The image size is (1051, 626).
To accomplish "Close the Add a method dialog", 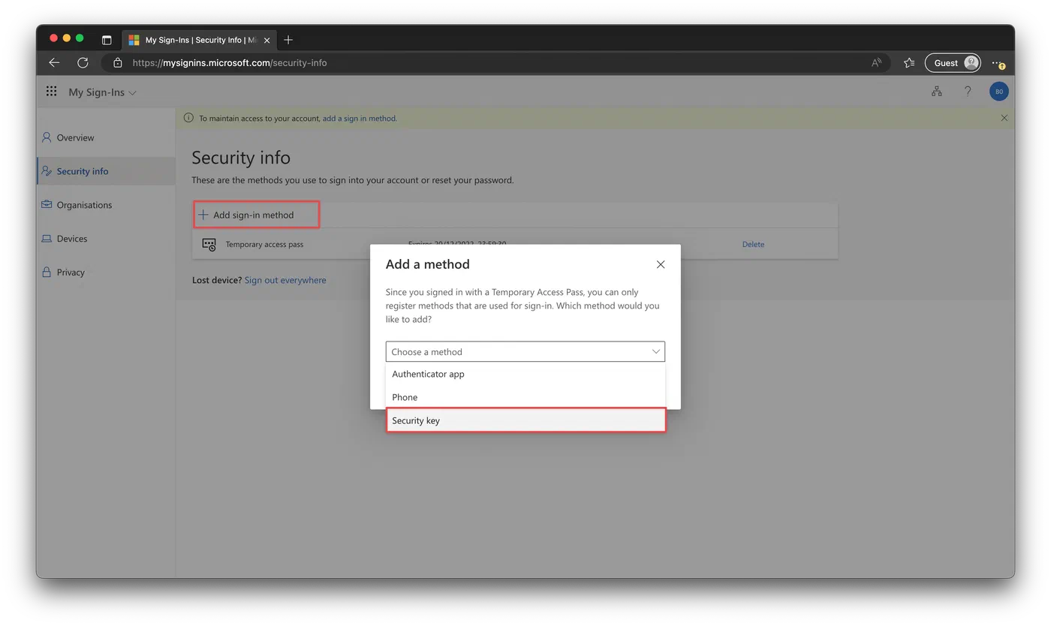I will click(661, 264).
